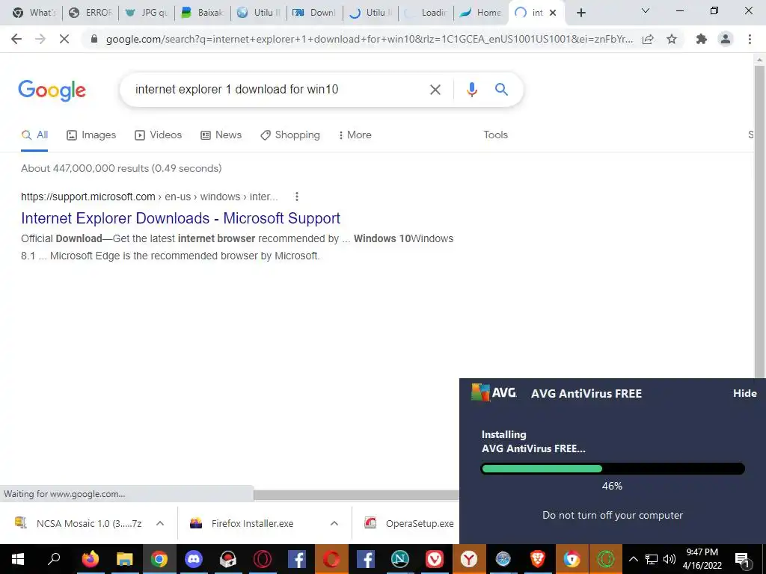Open Vivaldi browser from the taskbar
766x574 pixels.
(x=435, y=559)
